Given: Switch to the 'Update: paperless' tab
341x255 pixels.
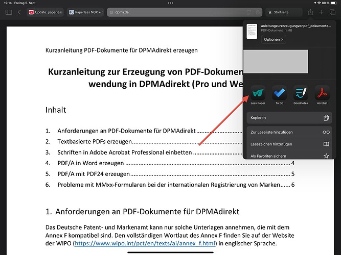Looking at the screenshot, I should 45,12.
